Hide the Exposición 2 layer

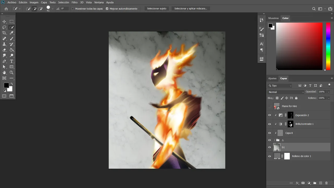click(270, 115)
